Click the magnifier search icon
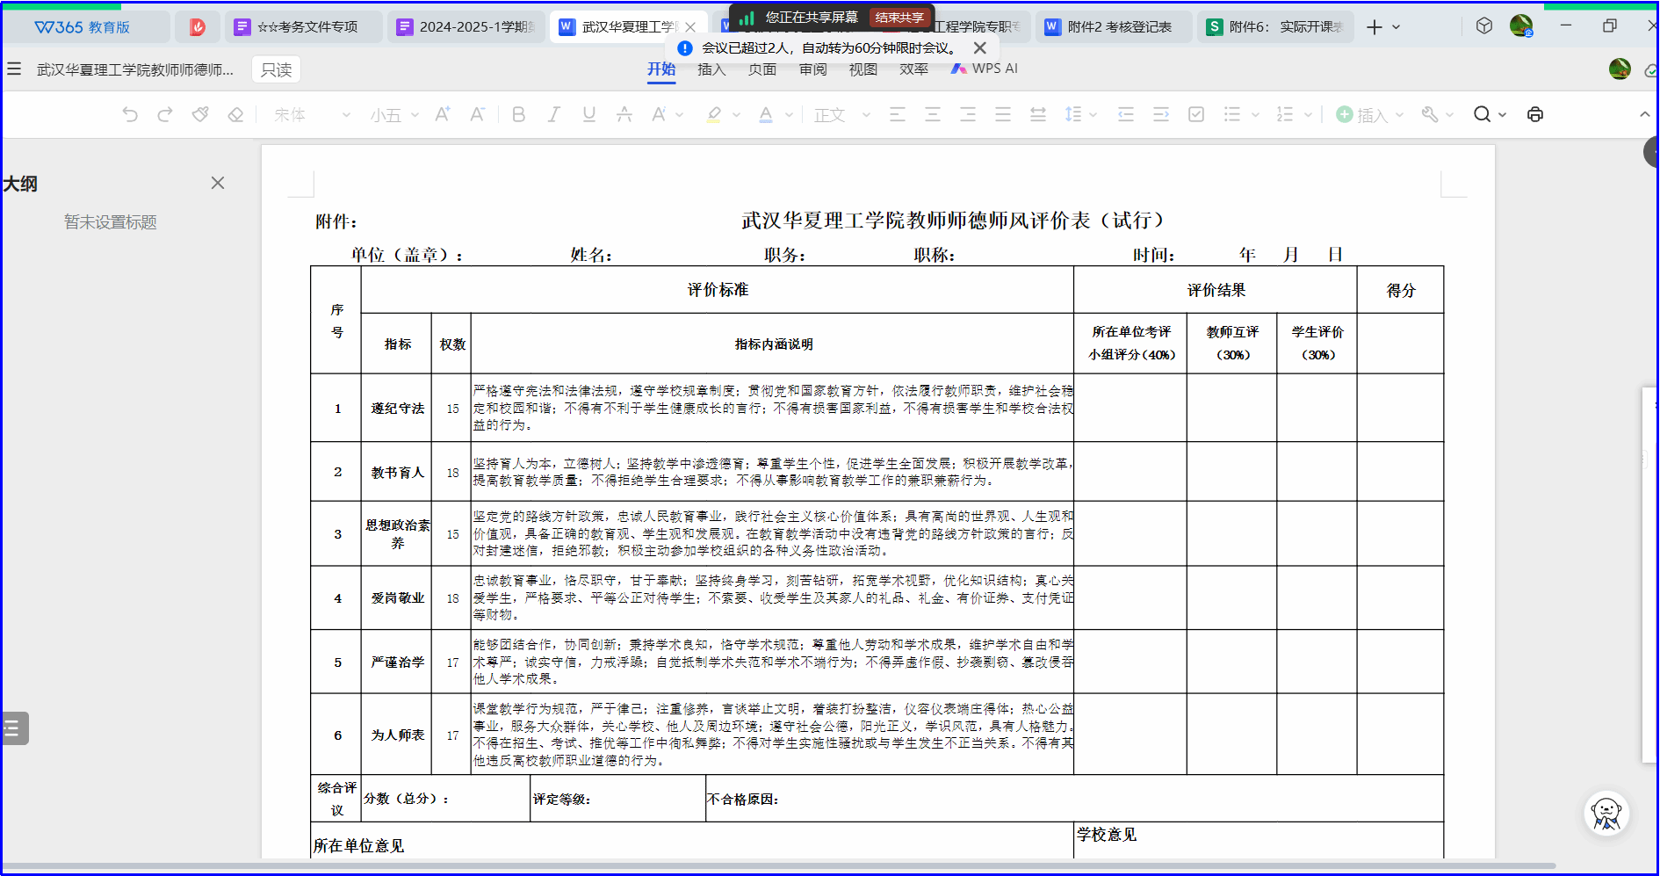Image resolution: width=1660 pixels, height=876 pixels. click(x=1482, y=114)
